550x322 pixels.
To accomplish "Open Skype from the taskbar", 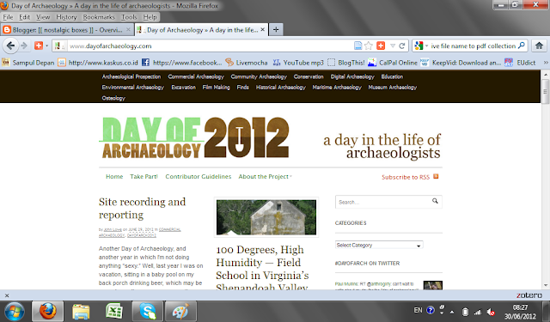I will click(148, 311).
